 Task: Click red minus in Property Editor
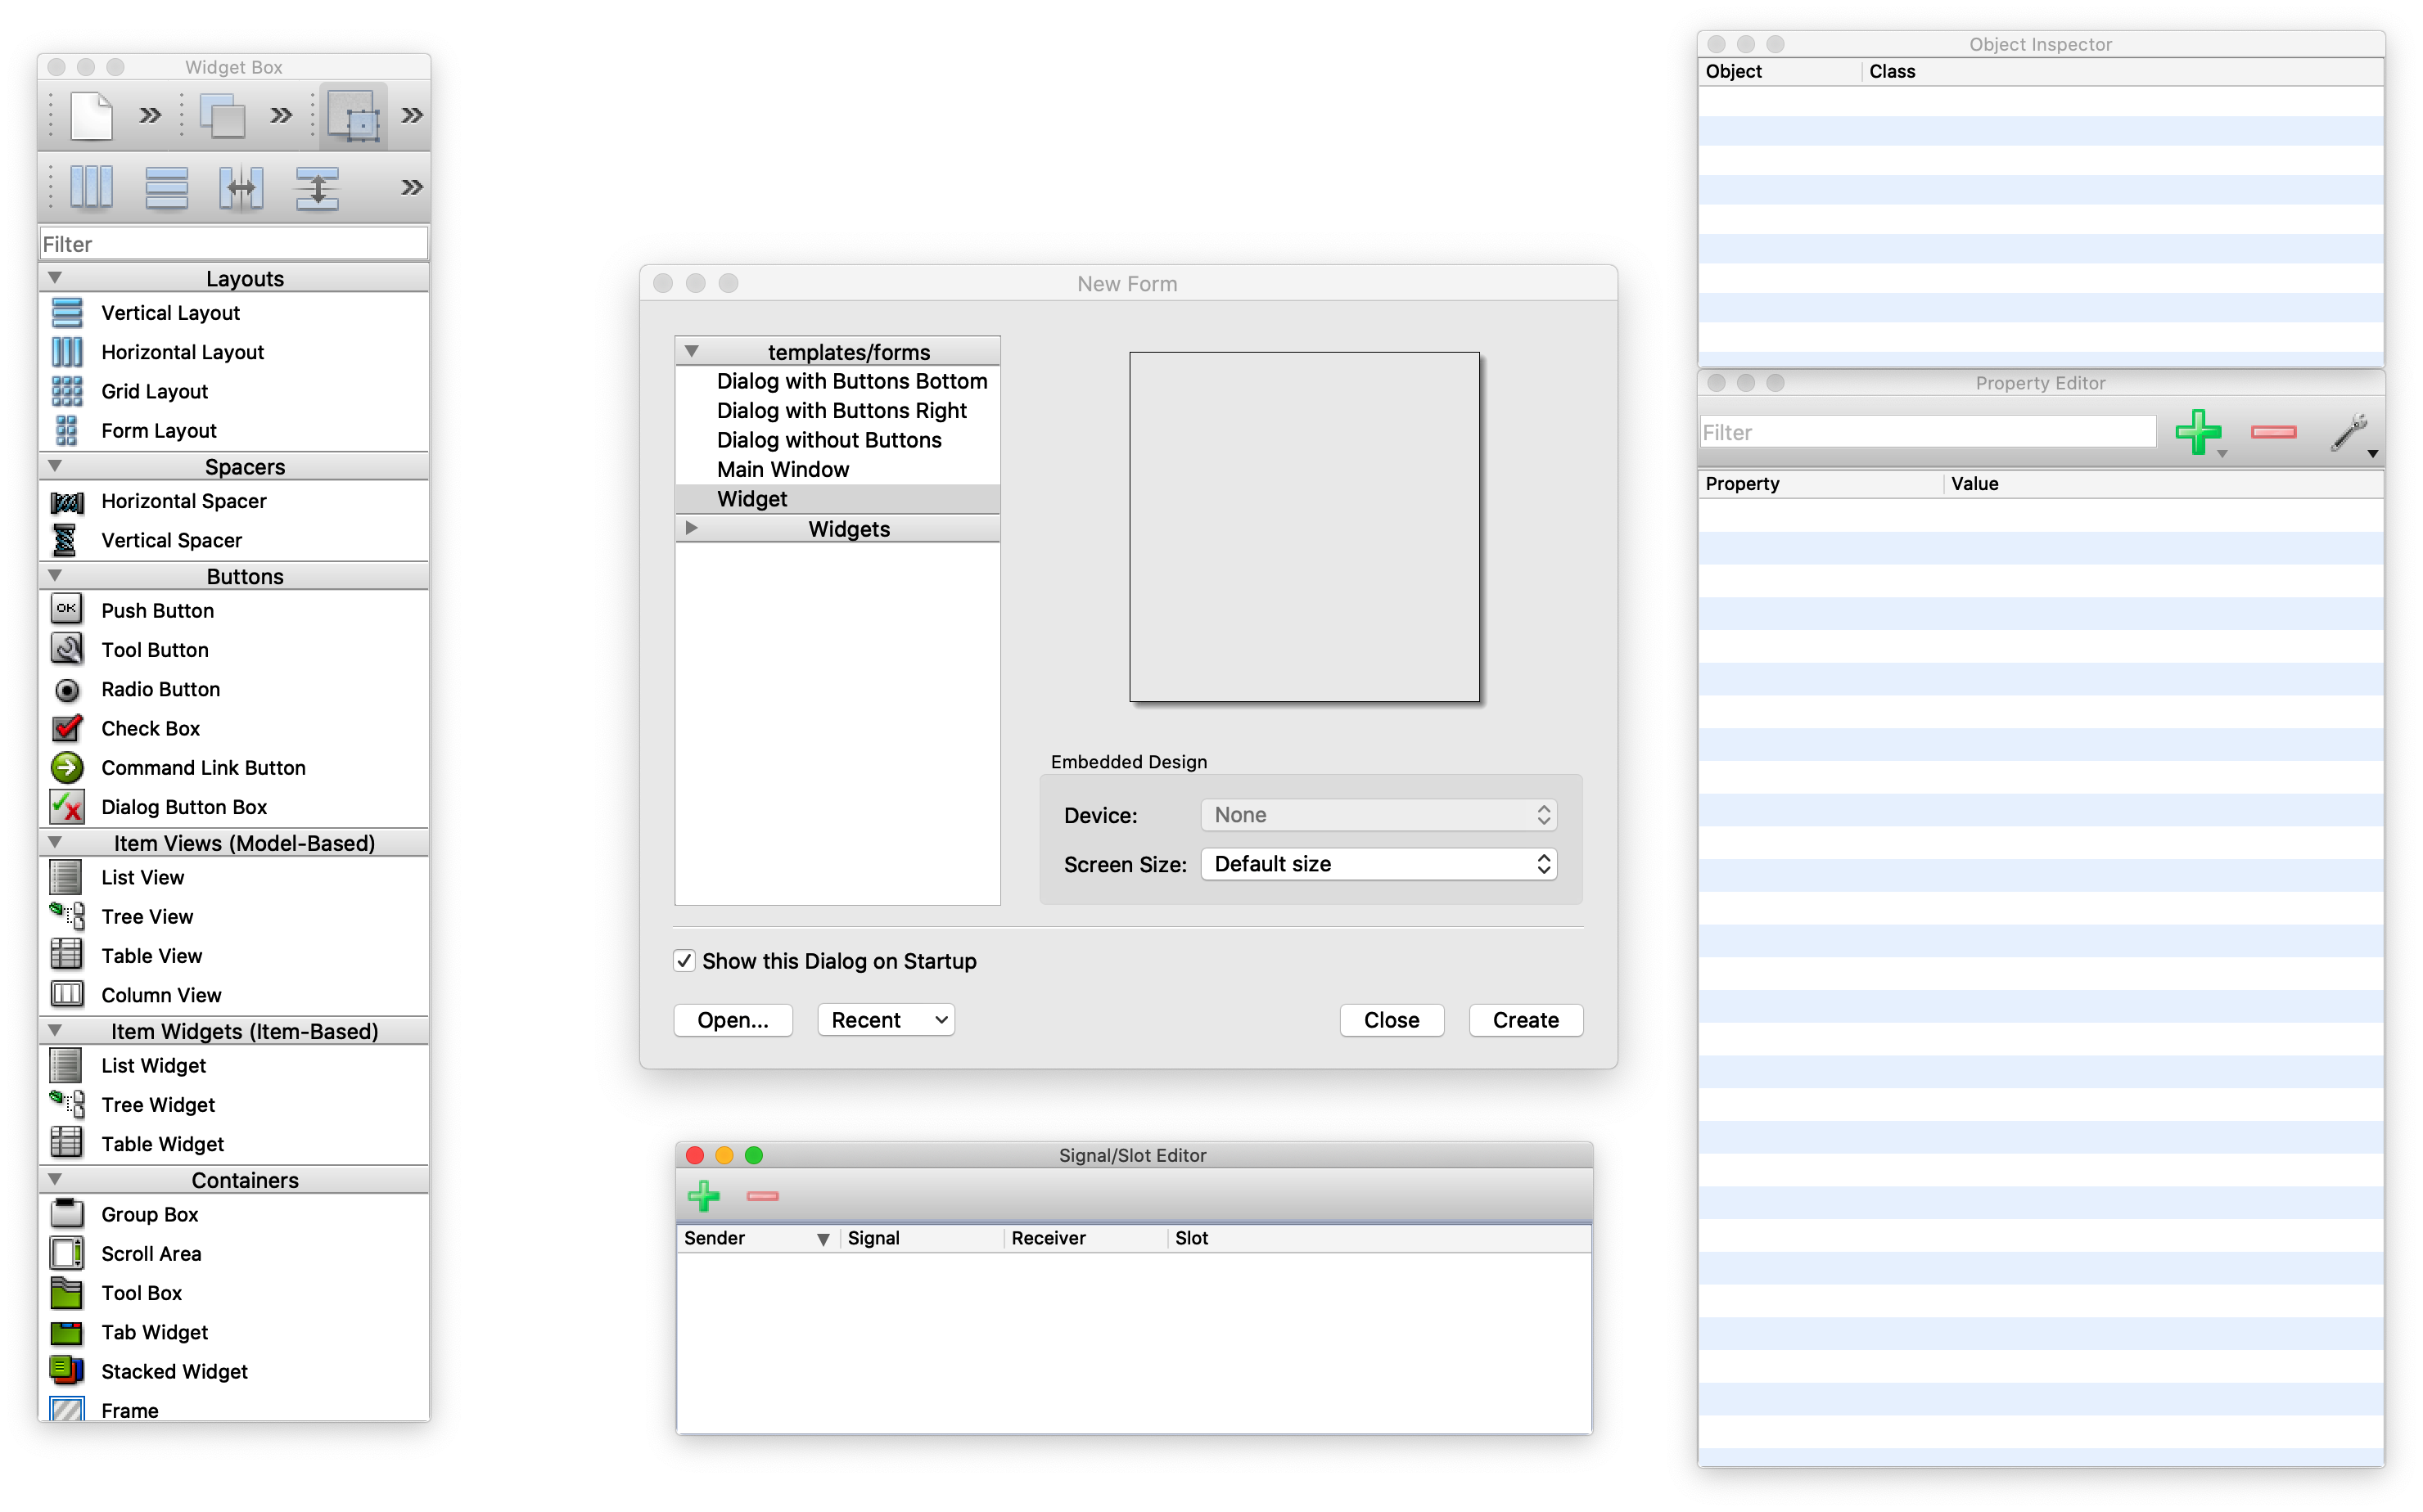pyautogui.click(x=2273, y=432)
